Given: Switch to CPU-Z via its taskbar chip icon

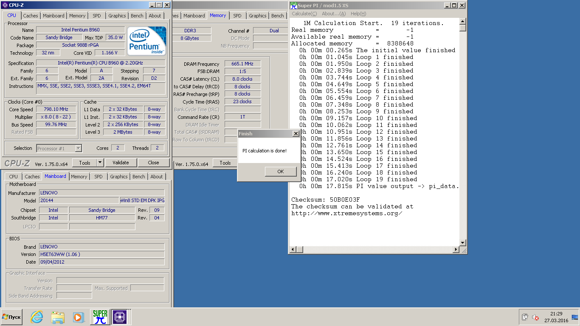Looking at the screenshot, I should click(x=119, y=317).
